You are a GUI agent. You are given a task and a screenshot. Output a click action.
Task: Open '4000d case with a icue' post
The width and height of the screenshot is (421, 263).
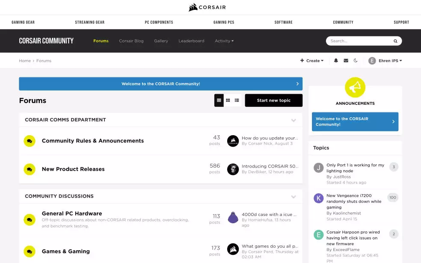point(269,214)
